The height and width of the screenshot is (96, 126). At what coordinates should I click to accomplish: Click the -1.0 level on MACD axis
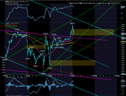[122, 90]
